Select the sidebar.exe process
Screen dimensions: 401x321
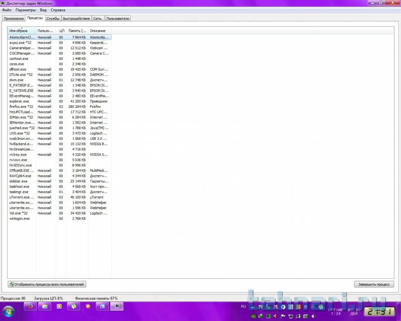coord(60,181)
